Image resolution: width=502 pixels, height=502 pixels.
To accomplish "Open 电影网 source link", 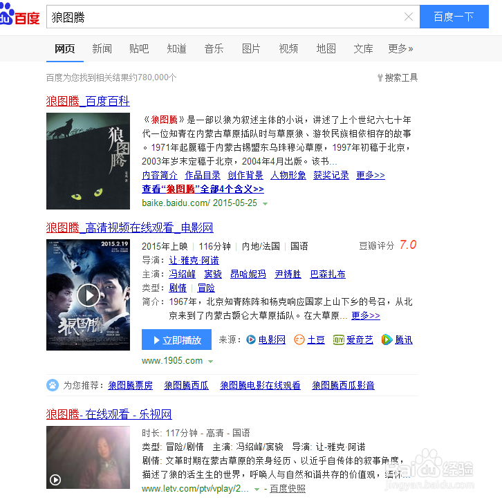I will point(272,340).
